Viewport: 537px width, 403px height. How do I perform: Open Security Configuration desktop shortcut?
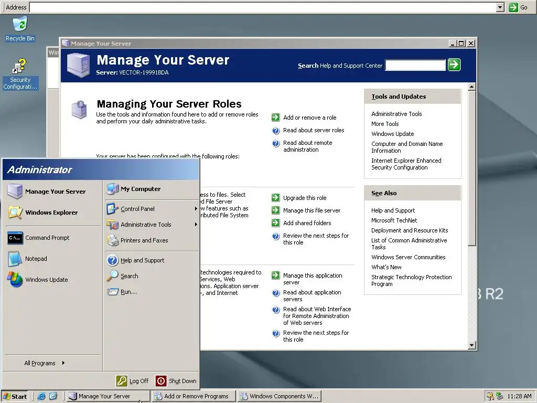[20, 75]
